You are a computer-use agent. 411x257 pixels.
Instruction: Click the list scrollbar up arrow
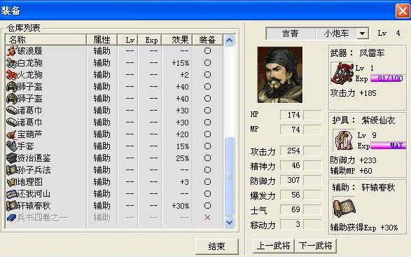pos(230,41)
